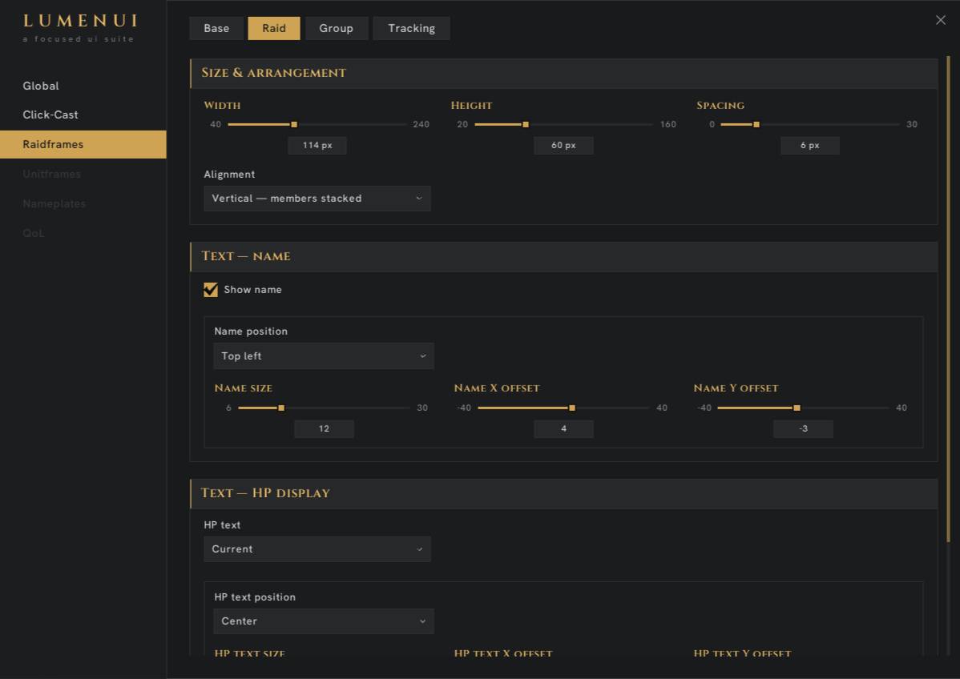Open the Alignment dropdown
The image size is (960, 679).
click(x=317, y=199)
